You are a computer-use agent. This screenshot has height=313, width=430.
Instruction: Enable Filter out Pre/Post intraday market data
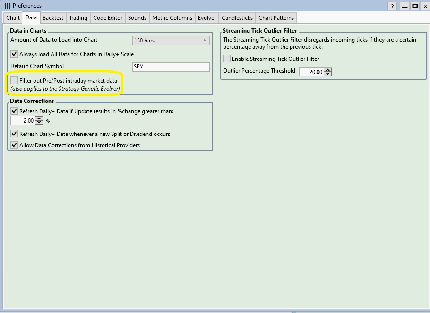(14, 81)
